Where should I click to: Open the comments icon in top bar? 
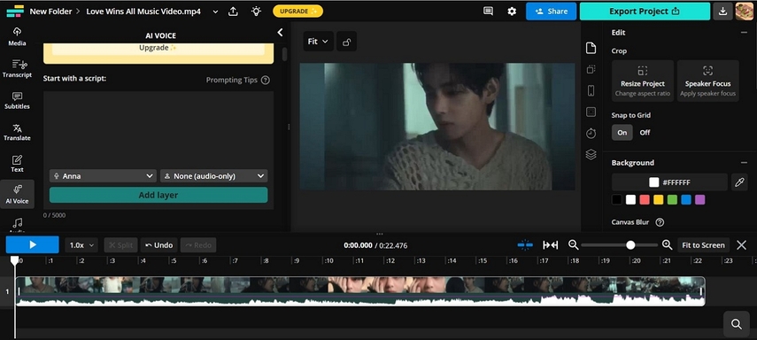[x=488, y=12]
